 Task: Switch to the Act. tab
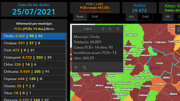(132, 17)
